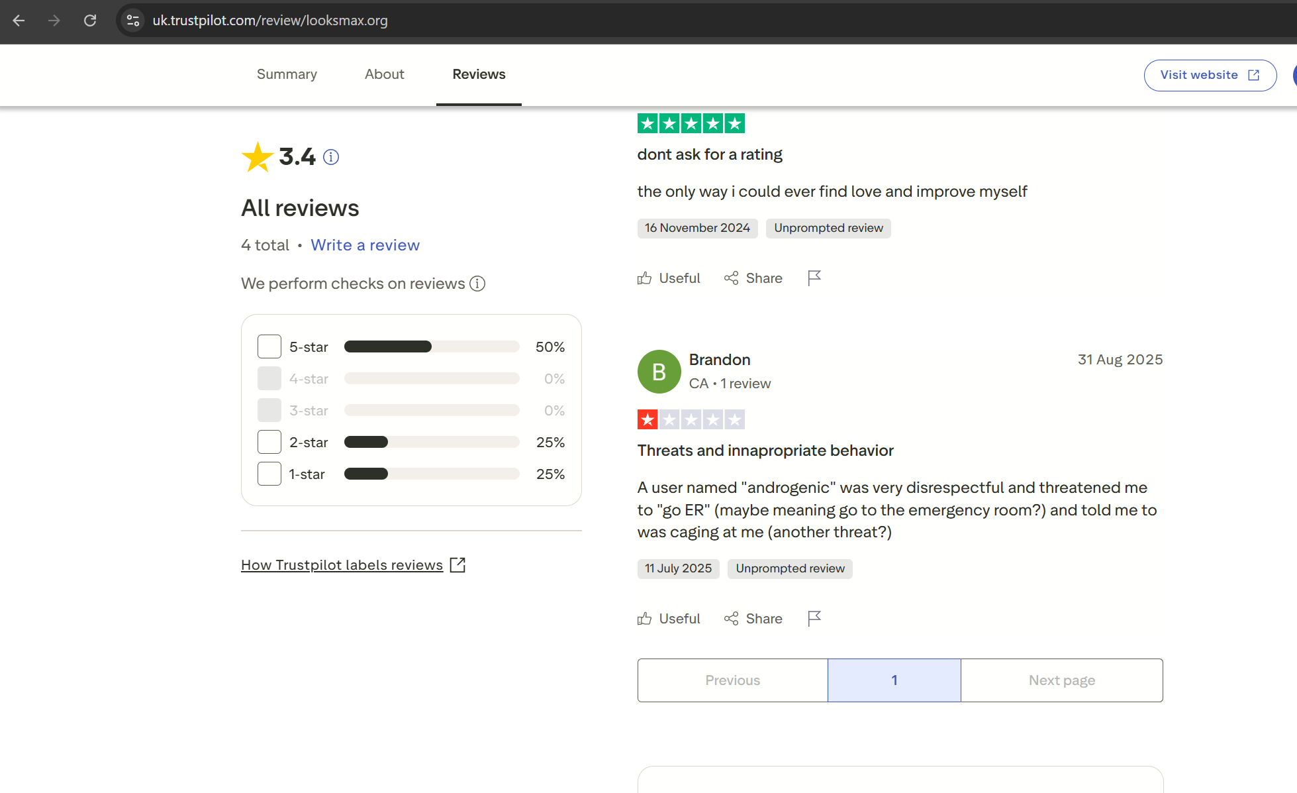
Task: Click the Write a review link
Action: [x=365, y=245]
